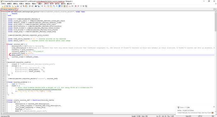Click the "length : 12,568" status bar text
This screenshot has width=217, height=117.
click(x=136, y=116)
